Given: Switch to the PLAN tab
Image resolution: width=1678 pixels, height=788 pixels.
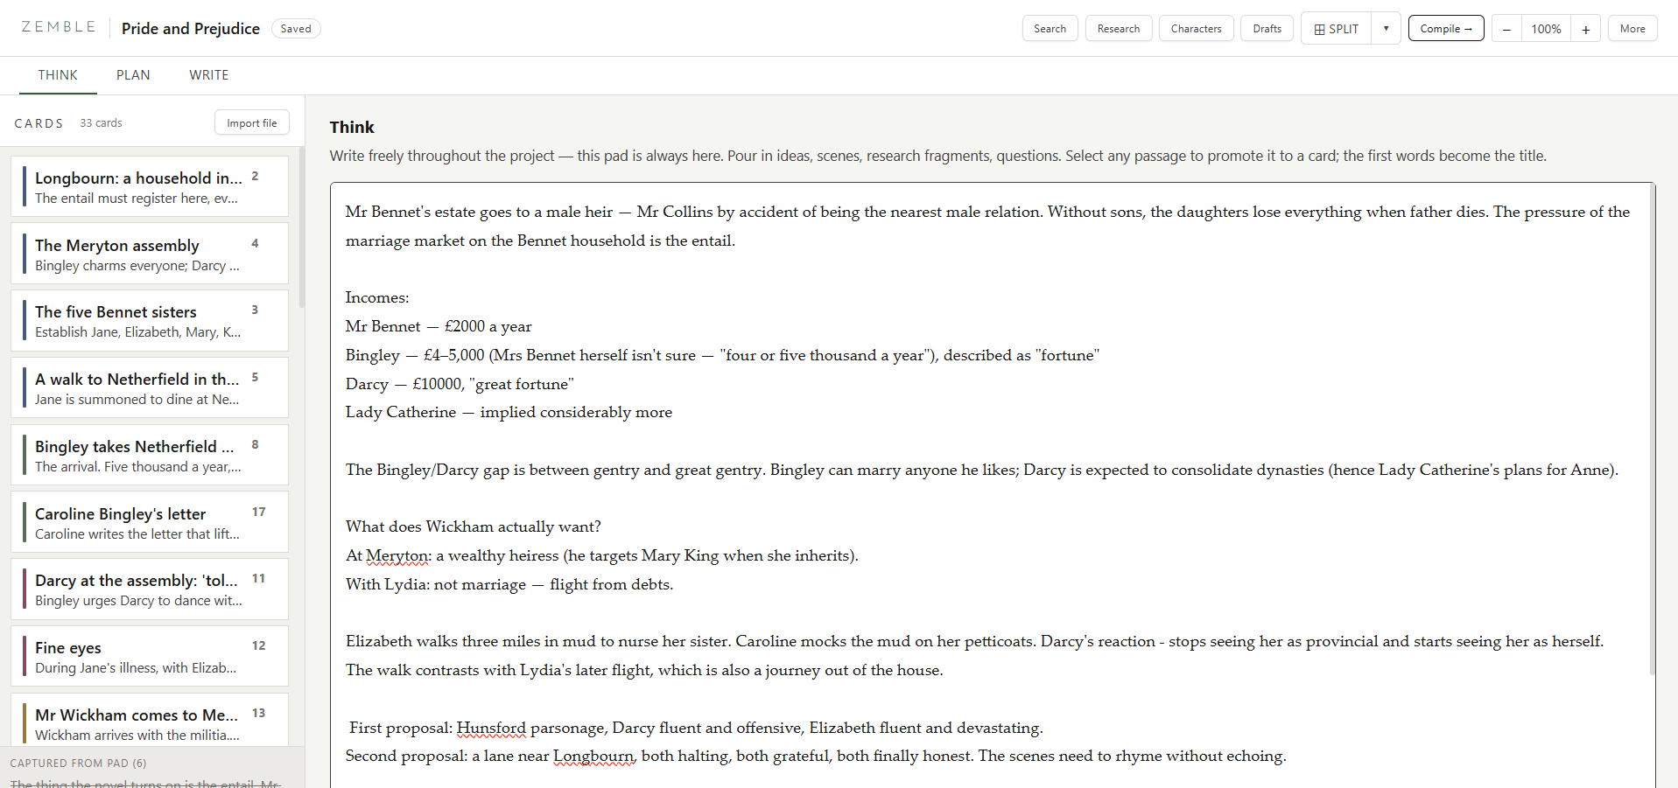Looking at the screenshot, I should (133, 75).
